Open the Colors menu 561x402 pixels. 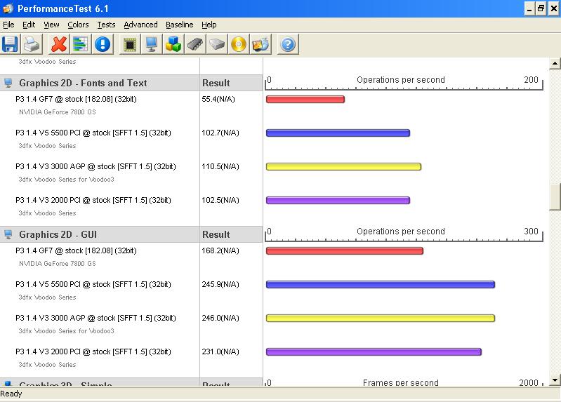(x=78, y=25)
